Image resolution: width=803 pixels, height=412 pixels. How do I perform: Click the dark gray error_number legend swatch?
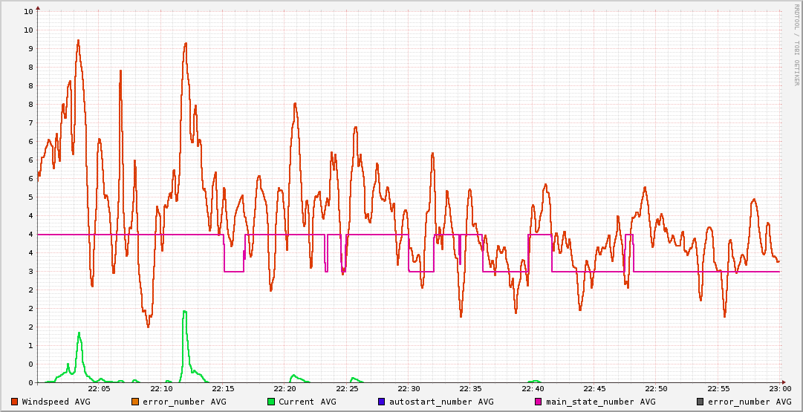tap(700, 402)
